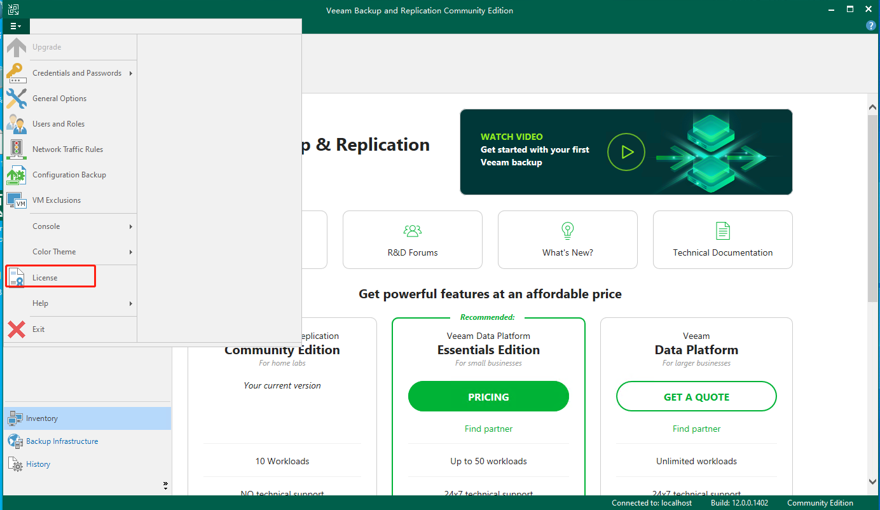The height and width of the screenshot is (510, 880).
Task: Select the License menu entry
Action: click(71, 278)
